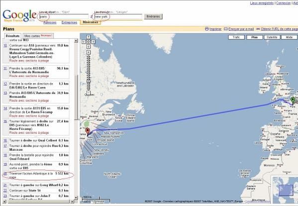Select the Itinéraires tab

tap(91, 22)
